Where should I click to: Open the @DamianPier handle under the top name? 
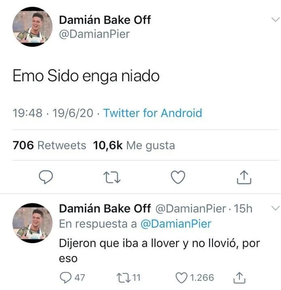94,34
